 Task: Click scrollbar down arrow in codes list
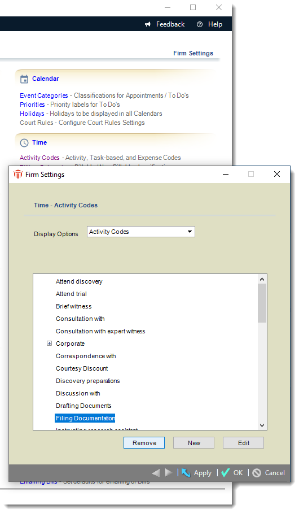[x=262, y=425]
